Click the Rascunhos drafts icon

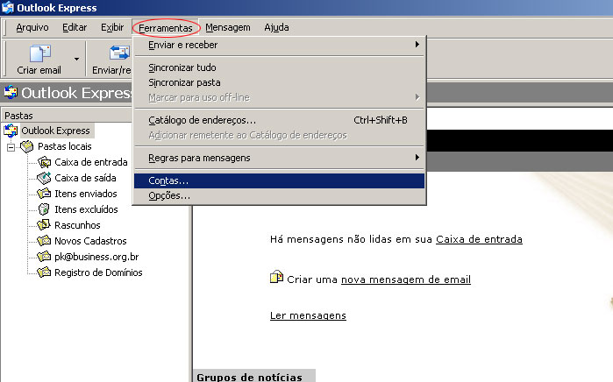(x=44, y=225)
